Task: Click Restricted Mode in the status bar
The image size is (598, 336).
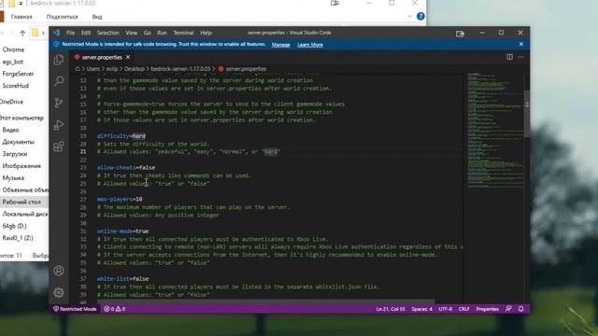Action: [x=75, y=309]
